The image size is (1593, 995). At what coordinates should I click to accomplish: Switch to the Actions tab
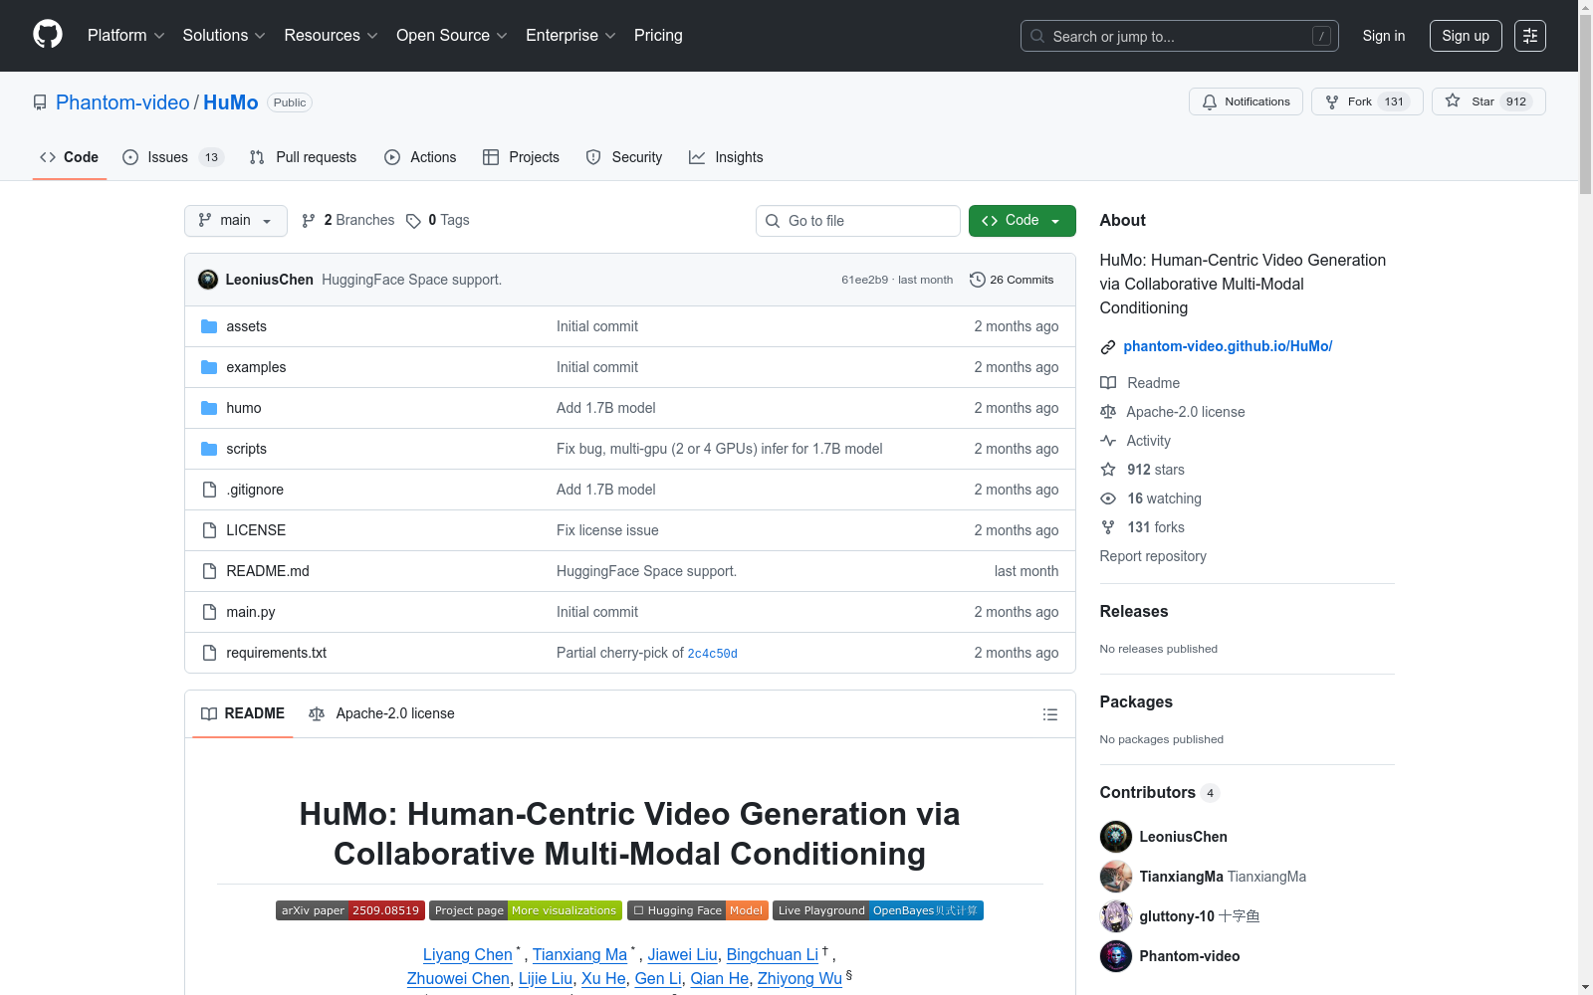click(420, 157)
